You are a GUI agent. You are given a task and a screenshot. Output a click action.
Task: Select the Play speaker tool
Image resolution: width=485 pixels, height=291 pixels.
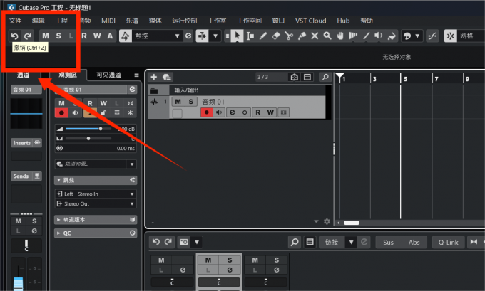pos(379,36)
